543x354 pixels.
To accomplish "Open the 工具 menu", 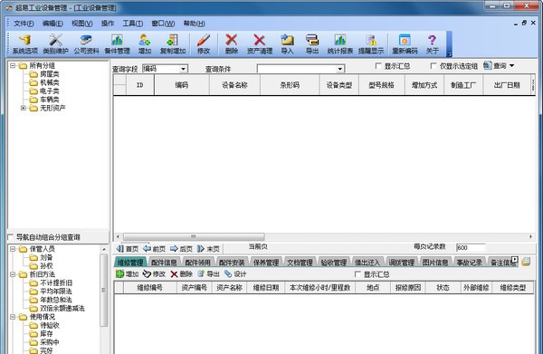I will point(133,24).
